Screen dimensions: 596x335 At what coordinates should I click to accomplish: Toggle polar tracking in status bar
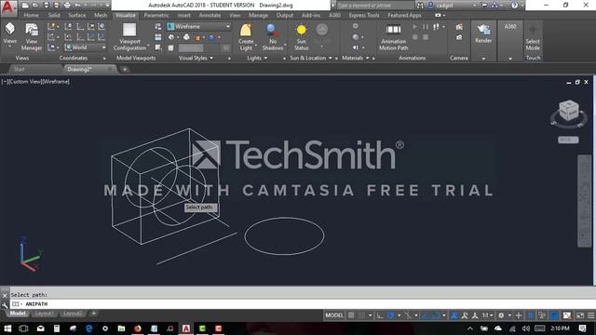click(x=391, y=315)
